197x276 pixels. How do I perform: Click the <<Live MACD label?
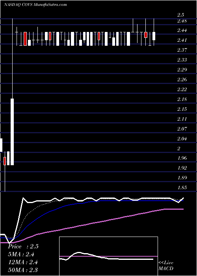tap(166, 266)
